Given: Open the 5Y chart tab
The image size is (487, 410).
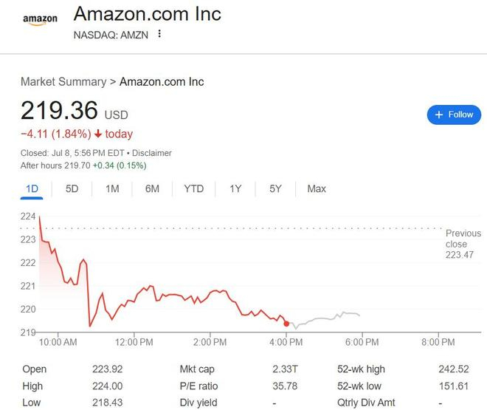Looking at the screenshot, I should pos(275,189).
